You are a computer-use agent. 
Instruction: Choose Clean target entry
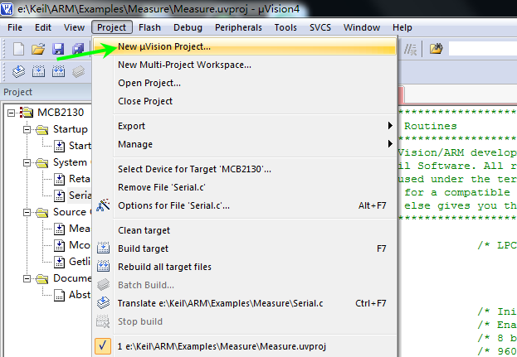click(245, 230)
